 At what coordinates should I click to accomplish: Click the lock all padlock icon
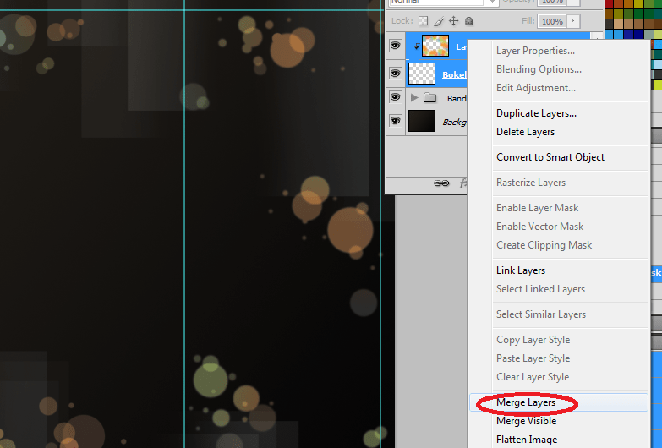click(469, 21)
